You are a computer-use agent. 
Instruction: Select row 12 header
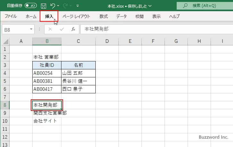pyautogui.click(x=5, y=137)
